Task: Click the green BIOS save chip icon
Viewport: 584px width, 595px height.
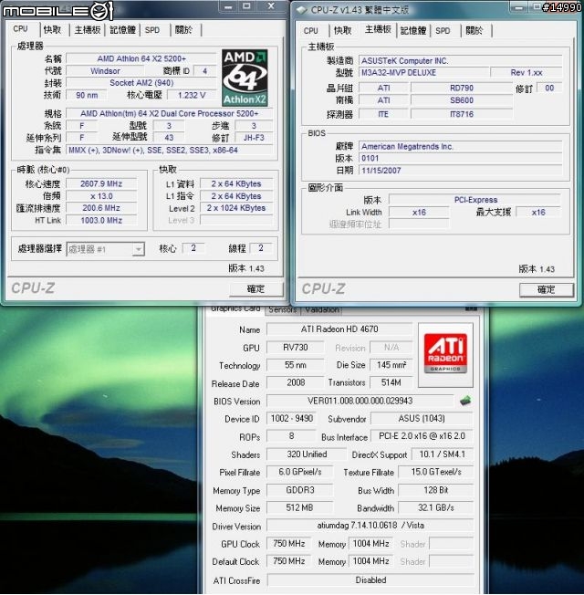Action: (x=465, y=401)
